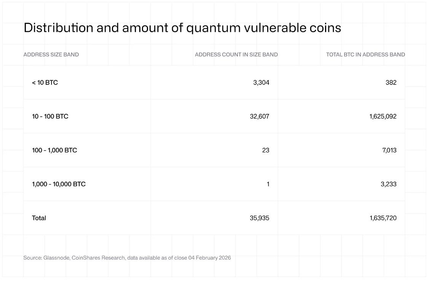The width and height of the screenshot is (432, 282).
Task: Select the '10 - 100 BTC' row label
Action: click(50, 116)
